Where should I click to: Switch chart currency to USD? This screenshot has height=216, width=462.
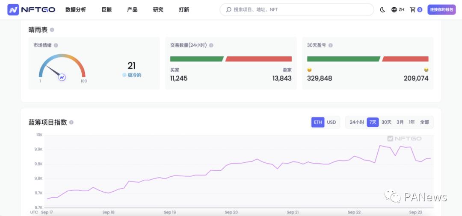[x=332, y=122]
